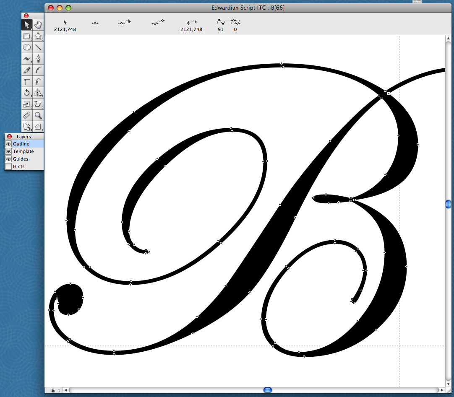Click the scroll up arrow at the right
This screenshot has width=454, height=397.
pyautogui.click(x=448, y=38)
